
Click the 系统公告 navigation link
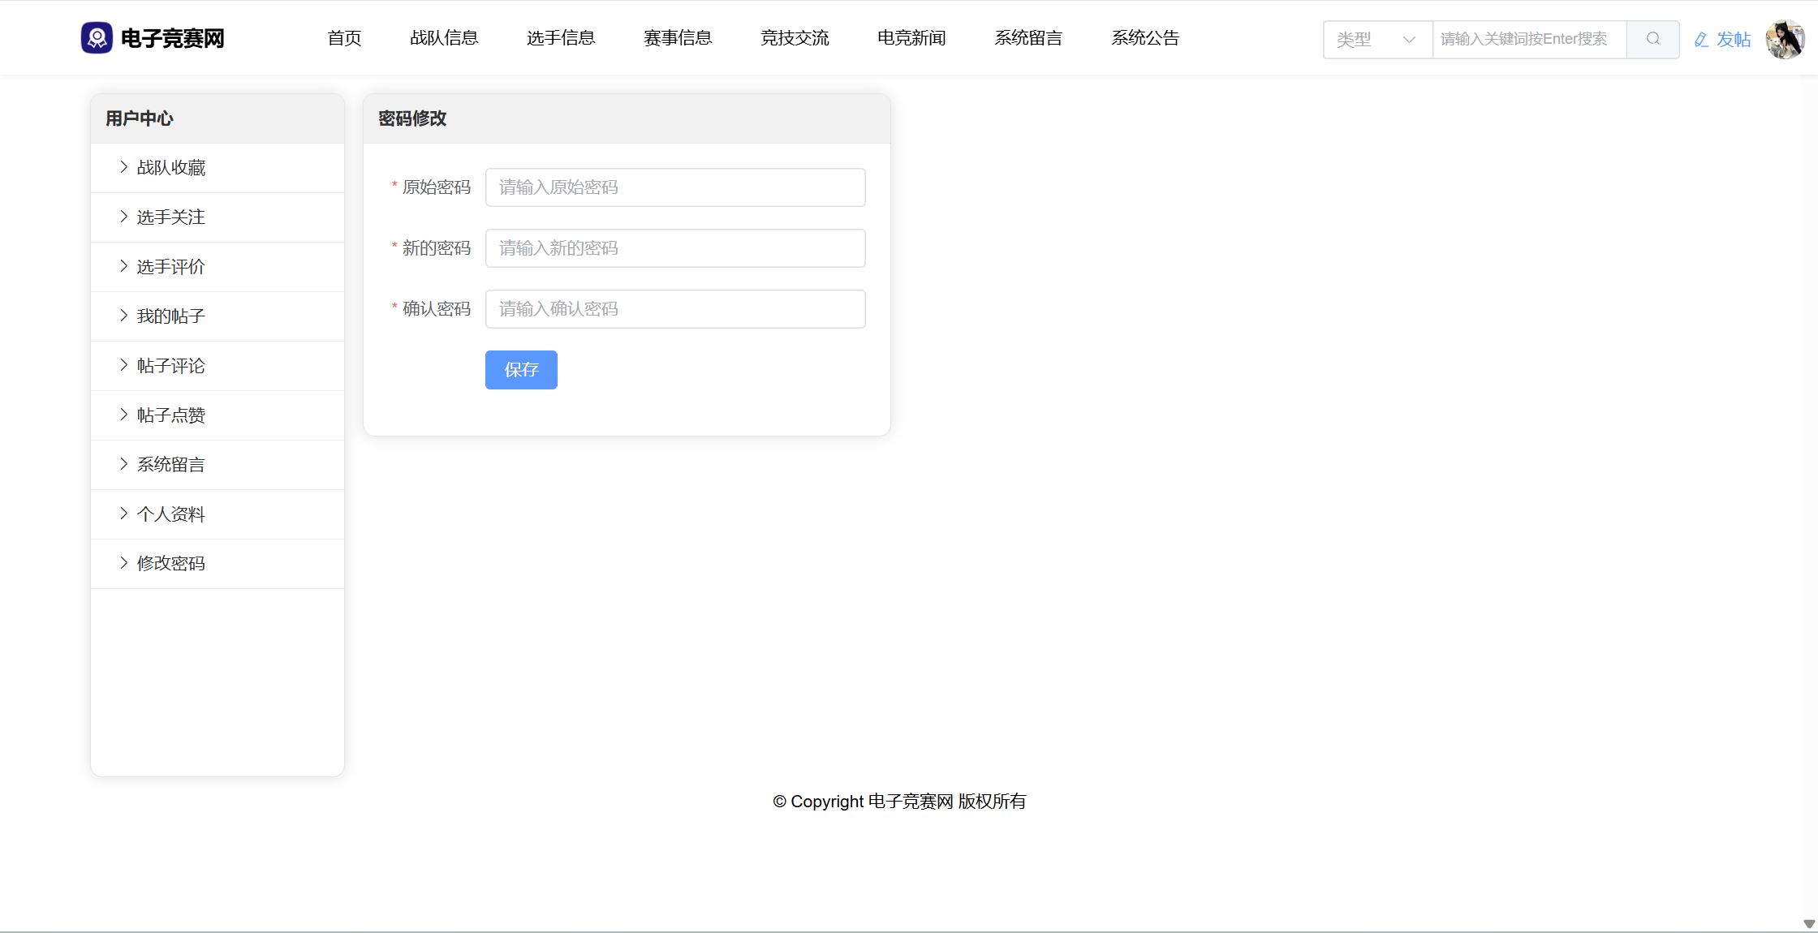pyautogui.click(x=1145, y=38)
